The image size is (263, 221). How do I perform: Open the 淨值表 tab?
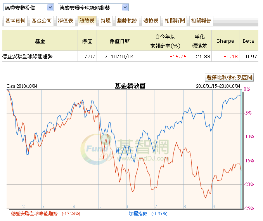(66, 21)
